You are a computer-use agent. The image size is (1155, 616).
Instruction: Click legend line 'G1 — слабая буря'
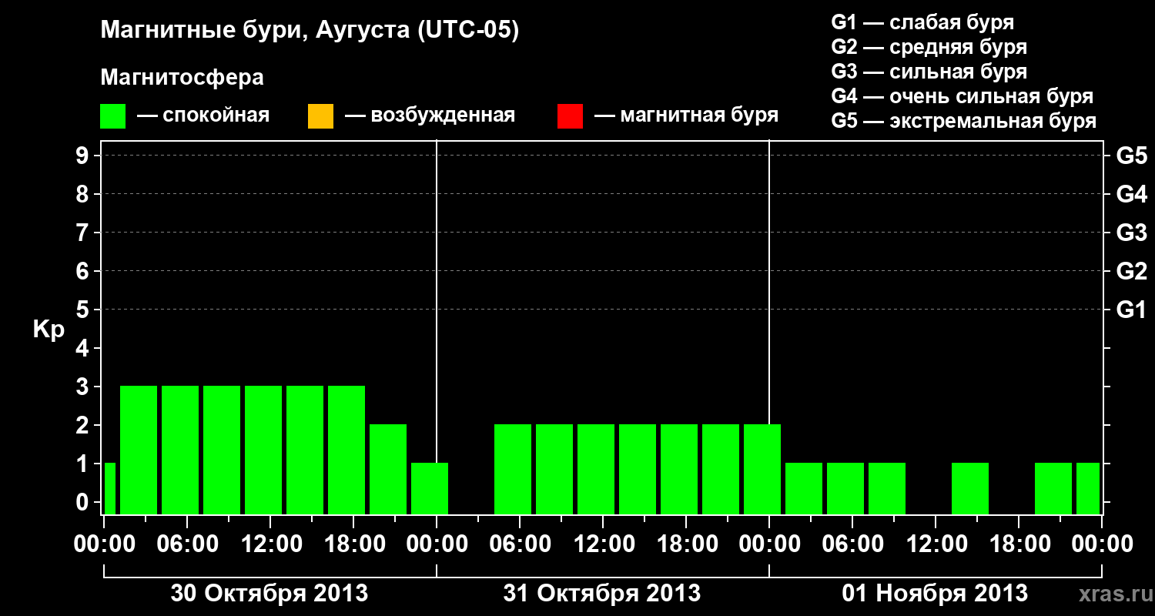[x=922, y=22]
